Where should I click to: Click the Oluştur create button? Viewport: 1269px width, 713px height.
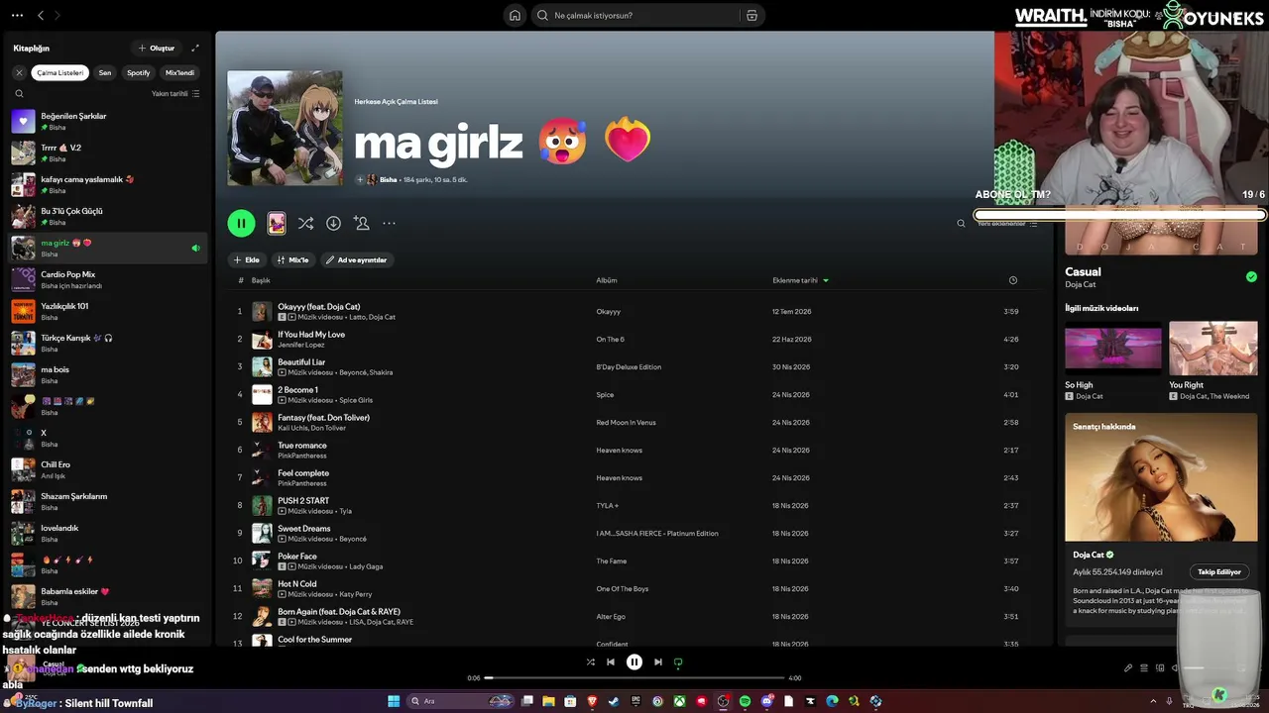pyautogui.click(x=157, y=48)
